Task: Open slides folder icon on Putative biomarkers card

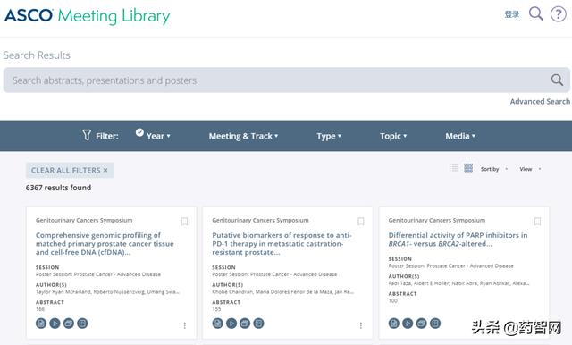Action: tap(245, 324)
